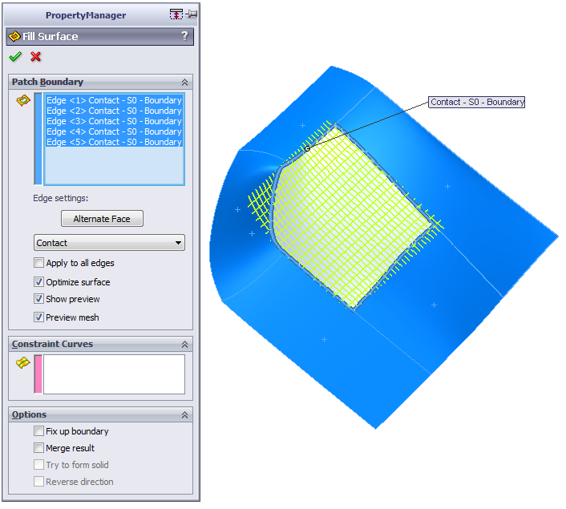Click the green checkmark OK icon
566x509 pixels.
pyautogui.click(x=15, y=57)
